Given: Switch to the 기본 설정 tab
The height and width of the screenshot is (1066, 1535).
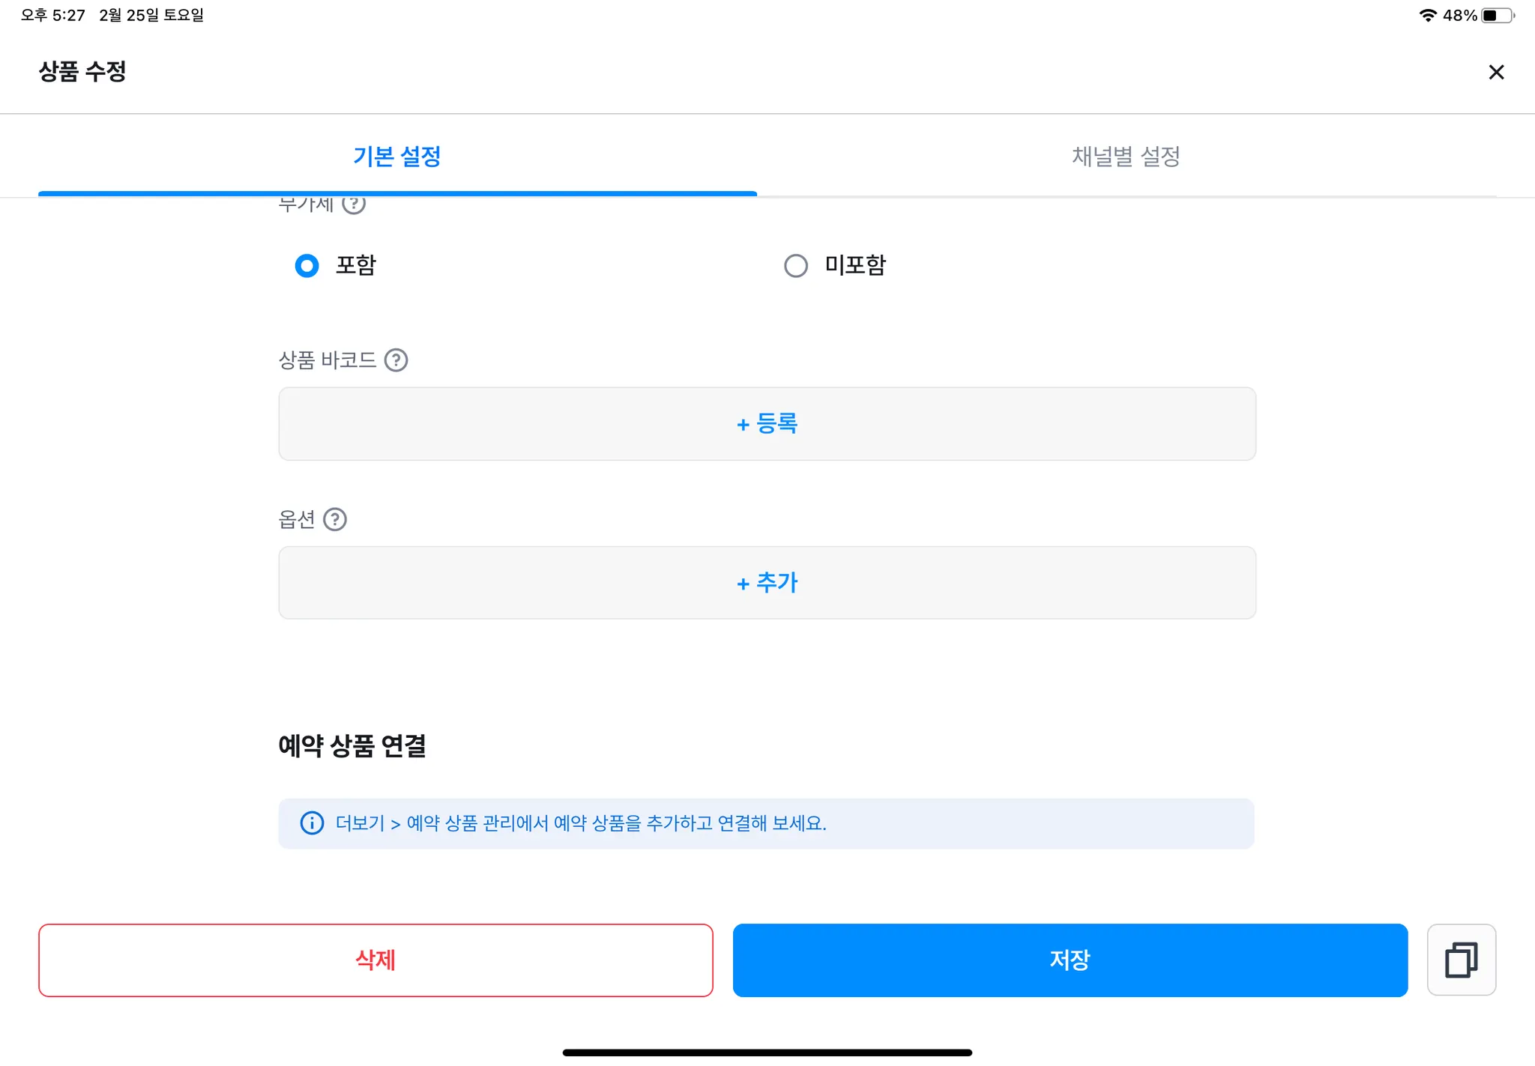Looking at the screenshot, I should (x=397, y=157).
